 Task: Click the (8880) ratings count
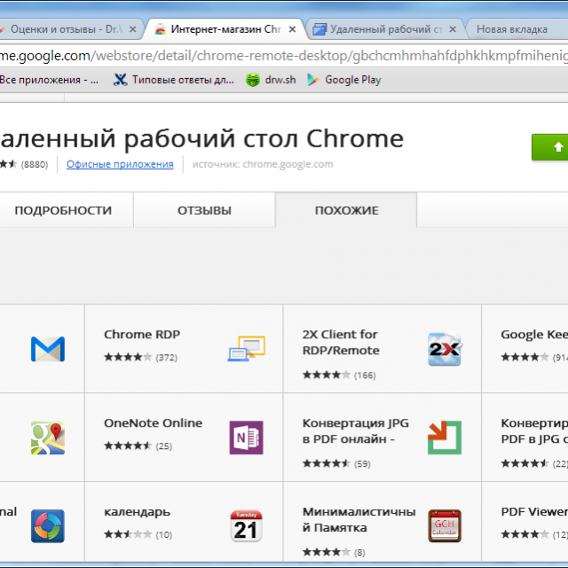point(35,165)
